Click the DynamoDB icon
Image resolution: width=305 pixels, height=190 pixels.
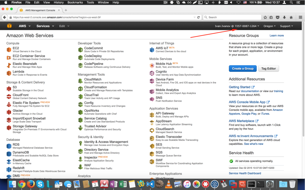(9, 154)
